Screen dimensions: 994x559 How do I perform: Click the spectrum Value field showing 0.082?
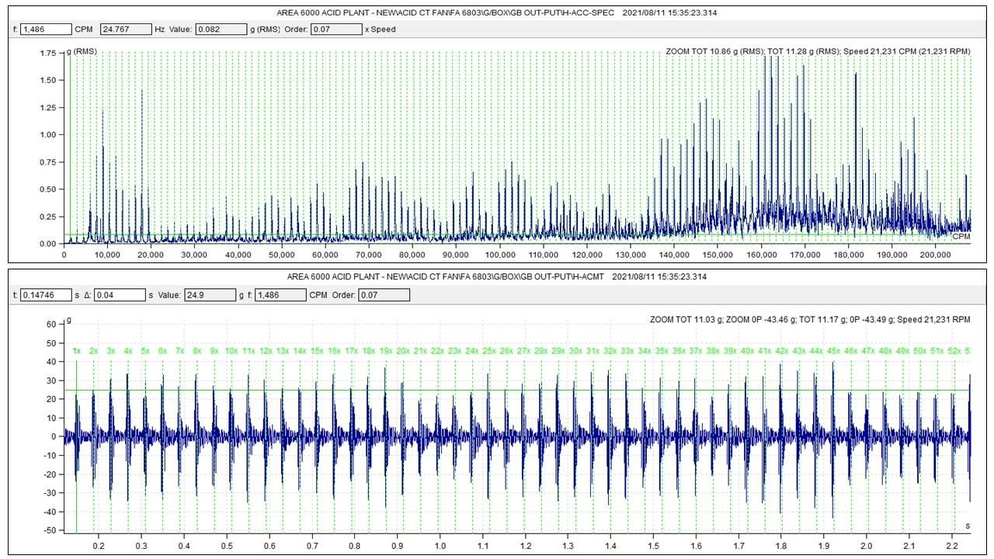click(221, 30)
